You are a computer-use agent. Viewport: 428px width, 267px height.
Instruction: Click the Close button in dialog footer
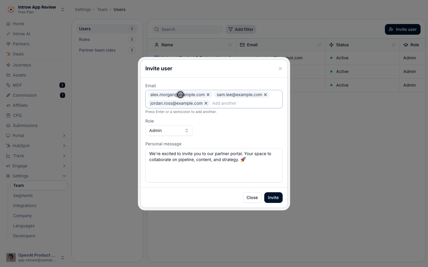pos(252,198)
